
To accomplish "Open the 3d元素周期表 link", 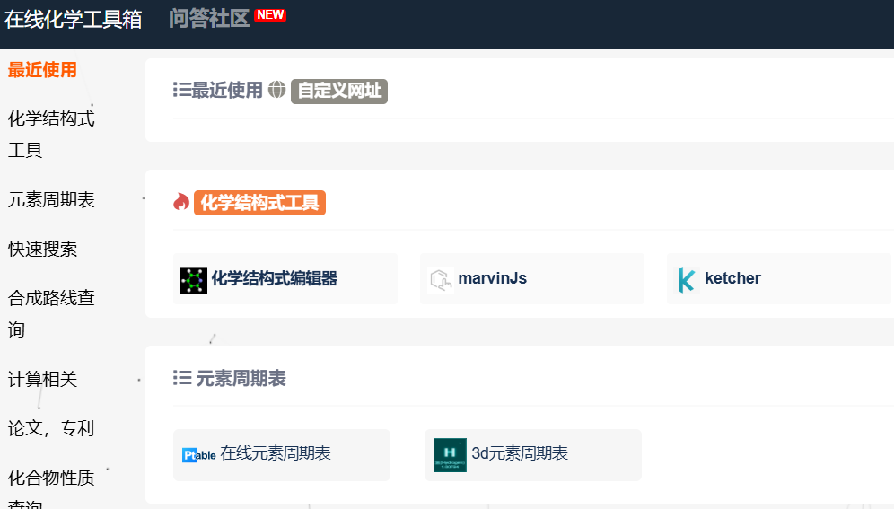I will pyautogui.click(x=520, y=453).
